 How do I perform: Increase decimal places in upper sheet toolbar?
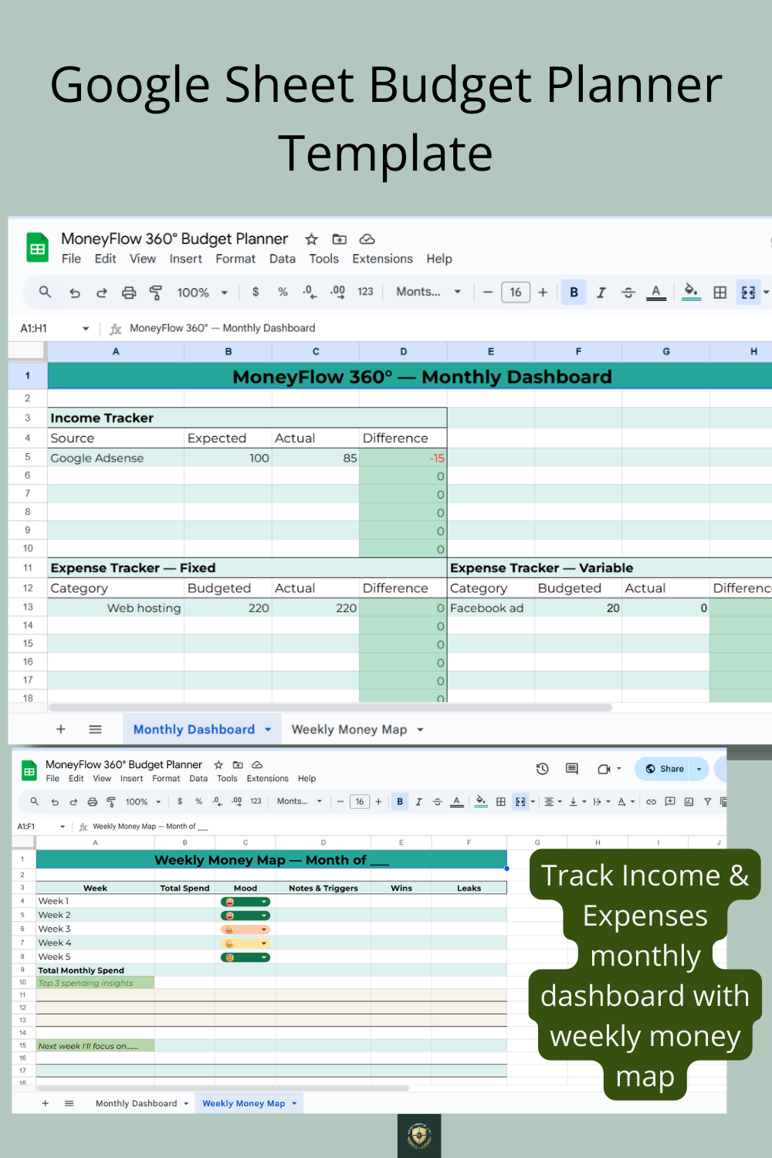coord(337,292)
